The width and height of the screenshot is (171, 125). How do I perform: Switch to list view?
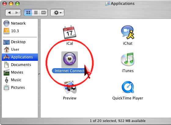36,12
